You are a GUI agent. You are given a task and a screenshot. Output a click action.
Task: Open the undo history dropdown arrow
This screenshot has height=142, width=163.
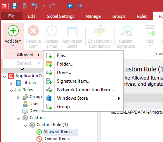point(43,6)
